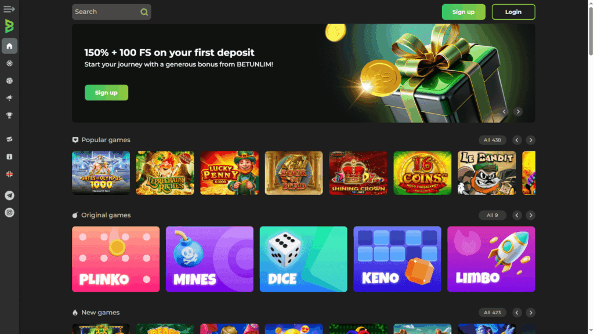Image resolution: width=594 pixels, height=334 pixels.
Task: Open the Telegram icon link
Action: [x=9, y=195]
